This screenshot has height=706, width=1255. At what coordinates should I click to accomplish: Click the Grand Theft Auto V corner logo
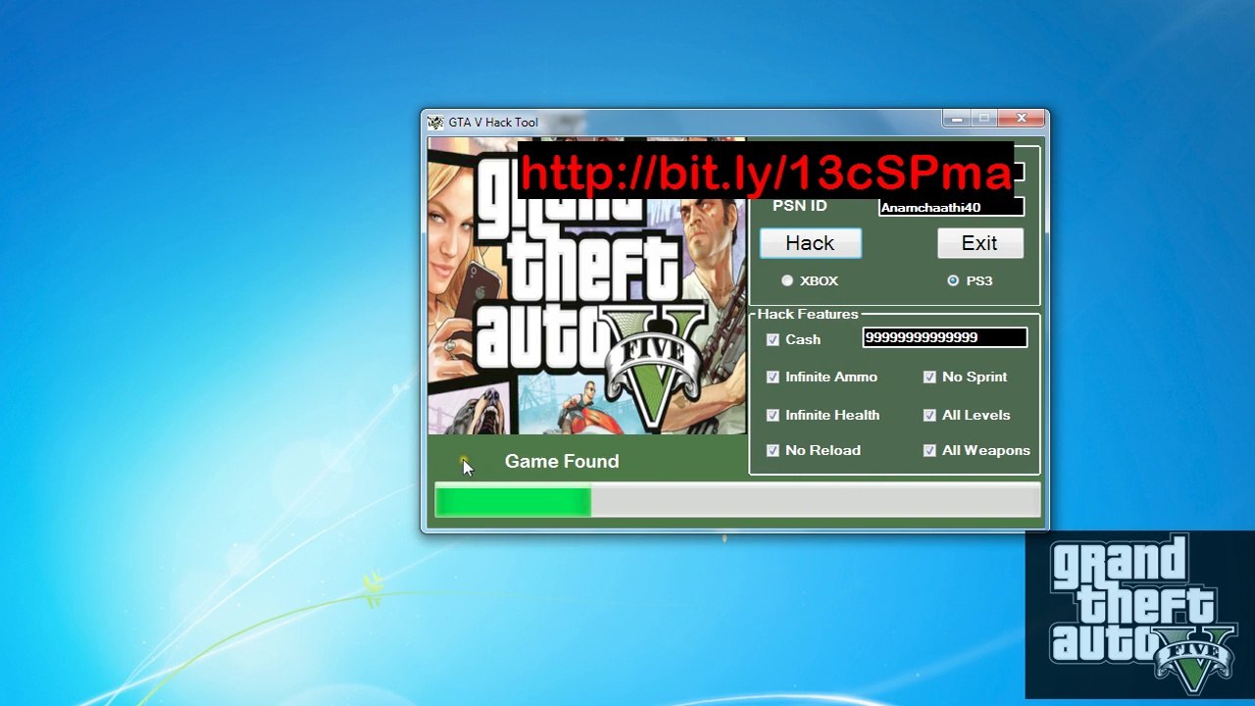tap(1140, 616)
